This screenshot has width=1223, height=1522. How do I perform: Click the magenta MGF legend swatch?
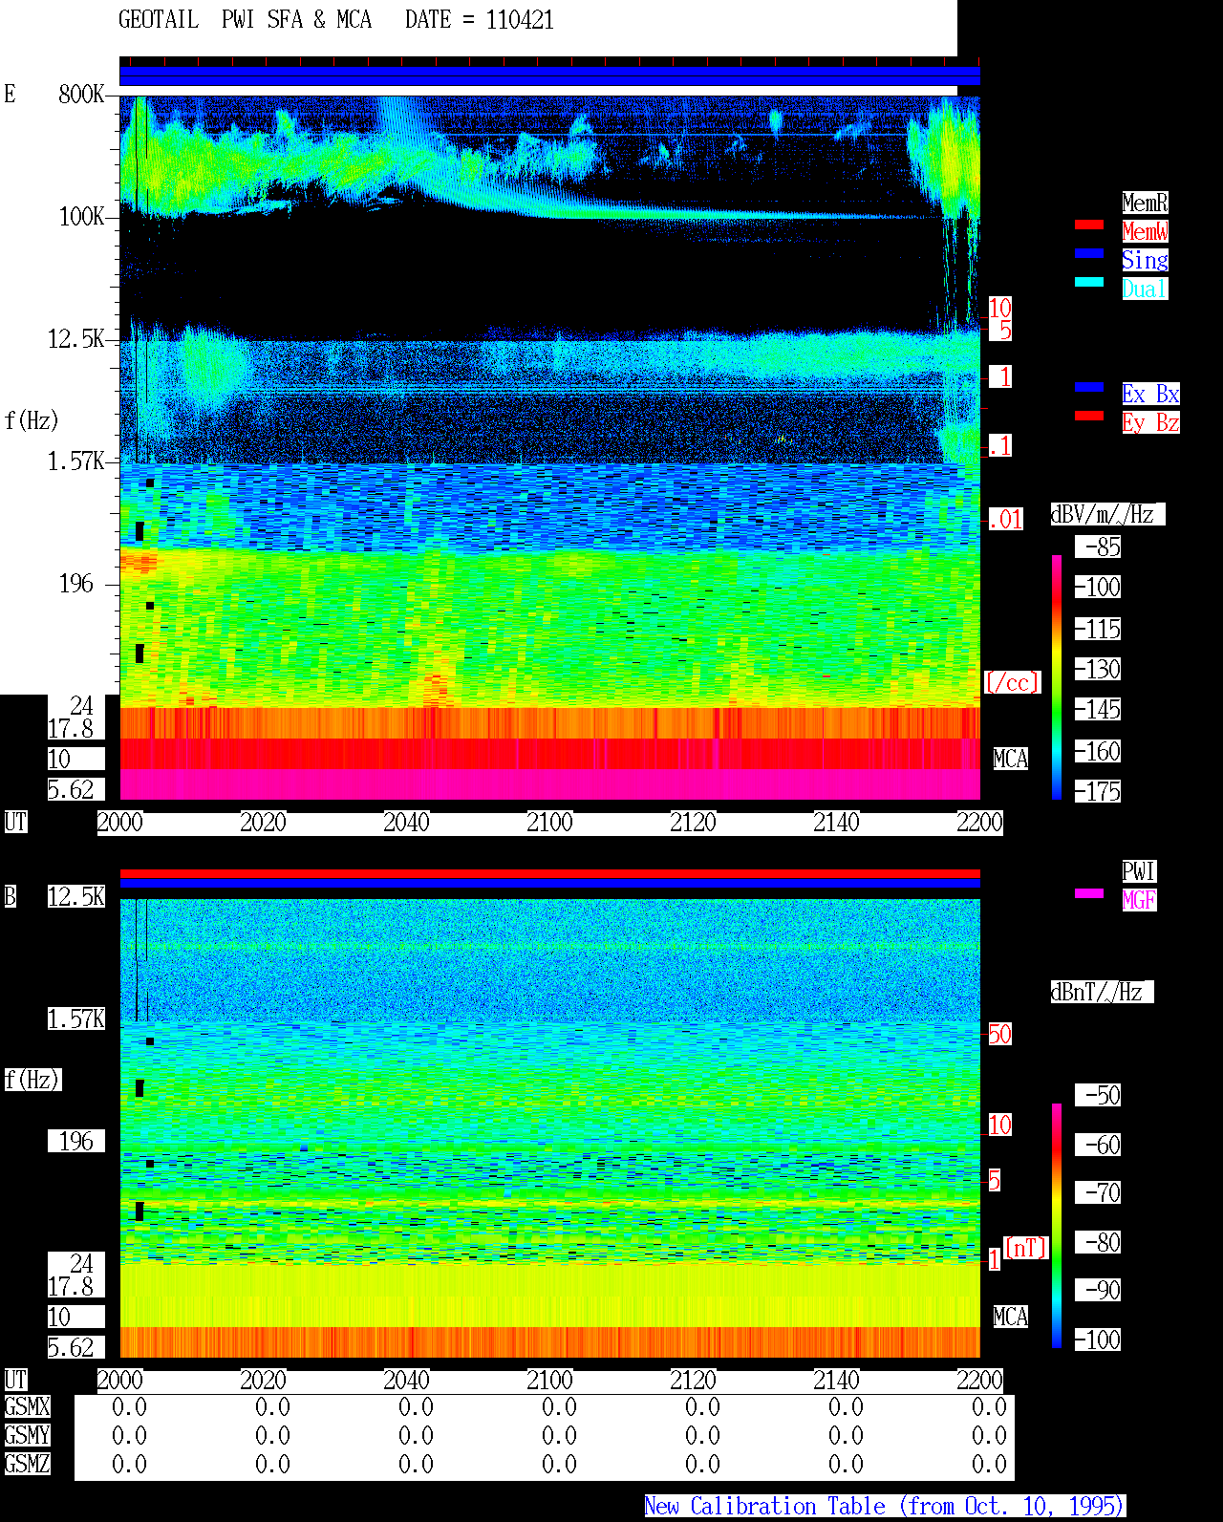click(x=1089, y=893)
